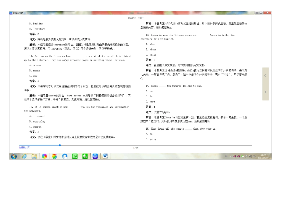Screen dimensions: 281x199
Task: Open the green iQIYI app in taskbar
Action: coord(75,156)
